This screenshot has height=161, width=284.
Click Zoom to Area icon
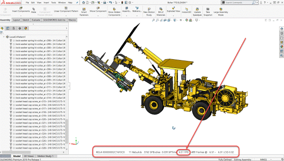(157, 20)
